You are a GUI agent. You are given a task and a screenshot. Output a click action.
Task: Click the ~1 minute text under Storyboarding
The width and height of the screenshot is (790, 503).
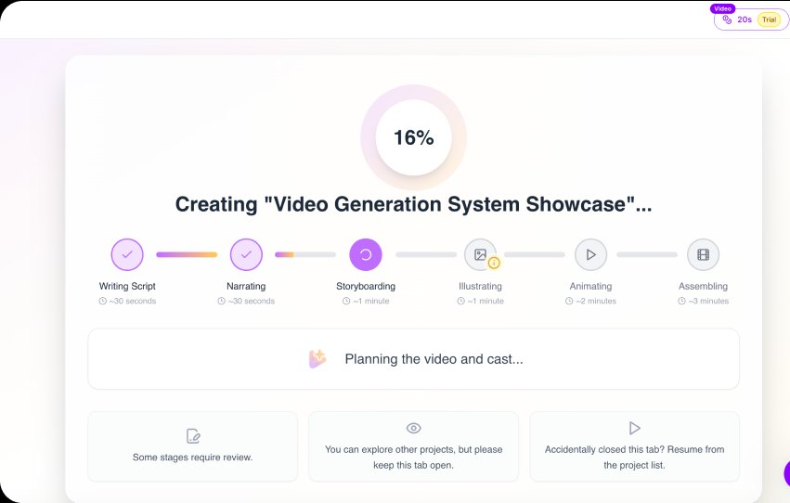click(370, 301)
